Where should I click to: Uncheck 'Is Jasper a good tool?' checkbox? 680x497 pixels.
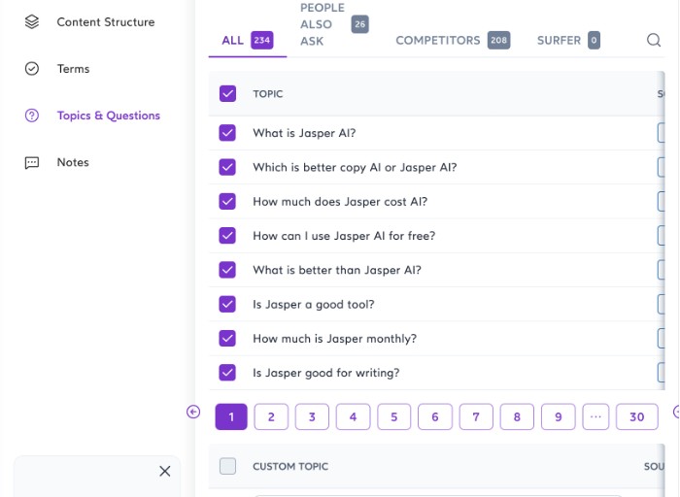pyautogui.click(x=227, y=304)
